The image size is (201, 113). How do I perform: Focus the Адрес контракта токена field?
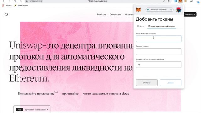(x=159, y=39)
